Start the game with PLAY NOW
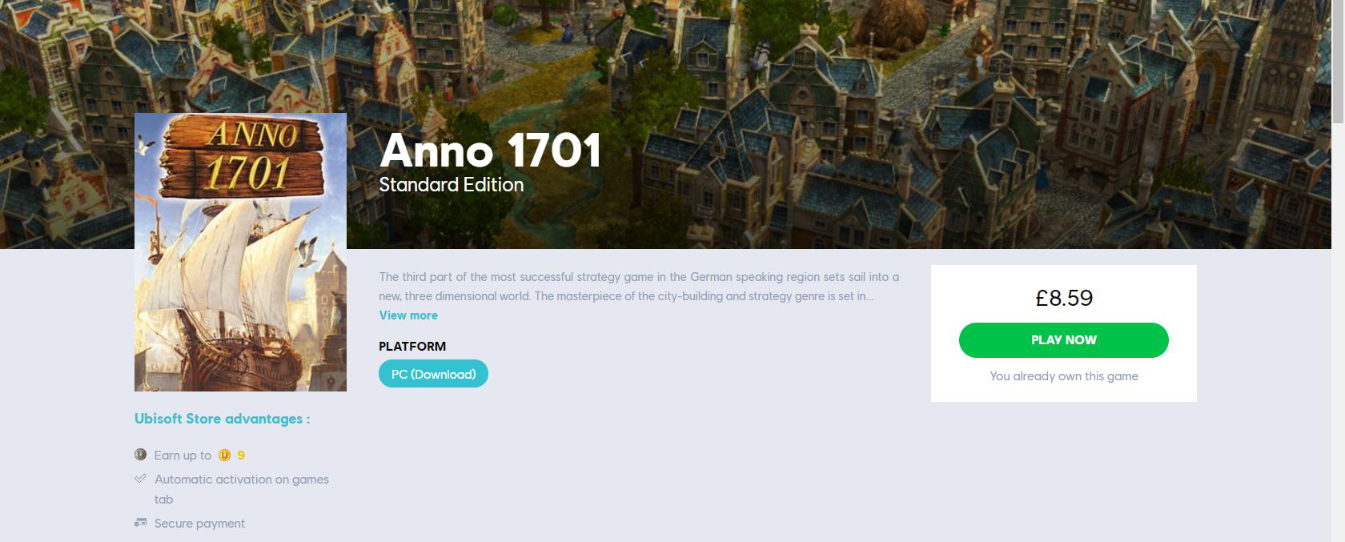Viewport: 1345px width, 542px height. pos(1063,340)
